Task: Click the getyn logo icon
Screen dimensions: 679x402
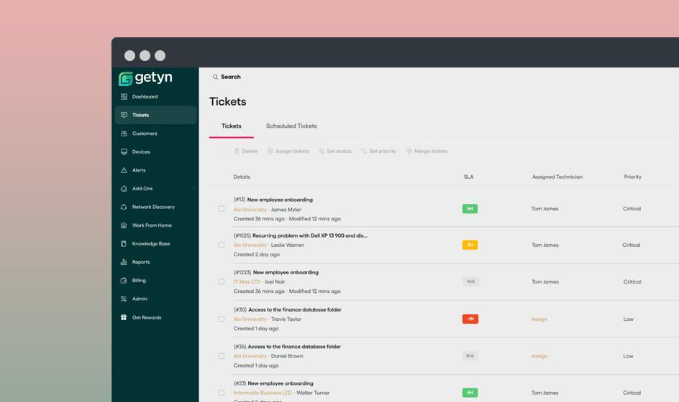Action: [x=126, y=79]
